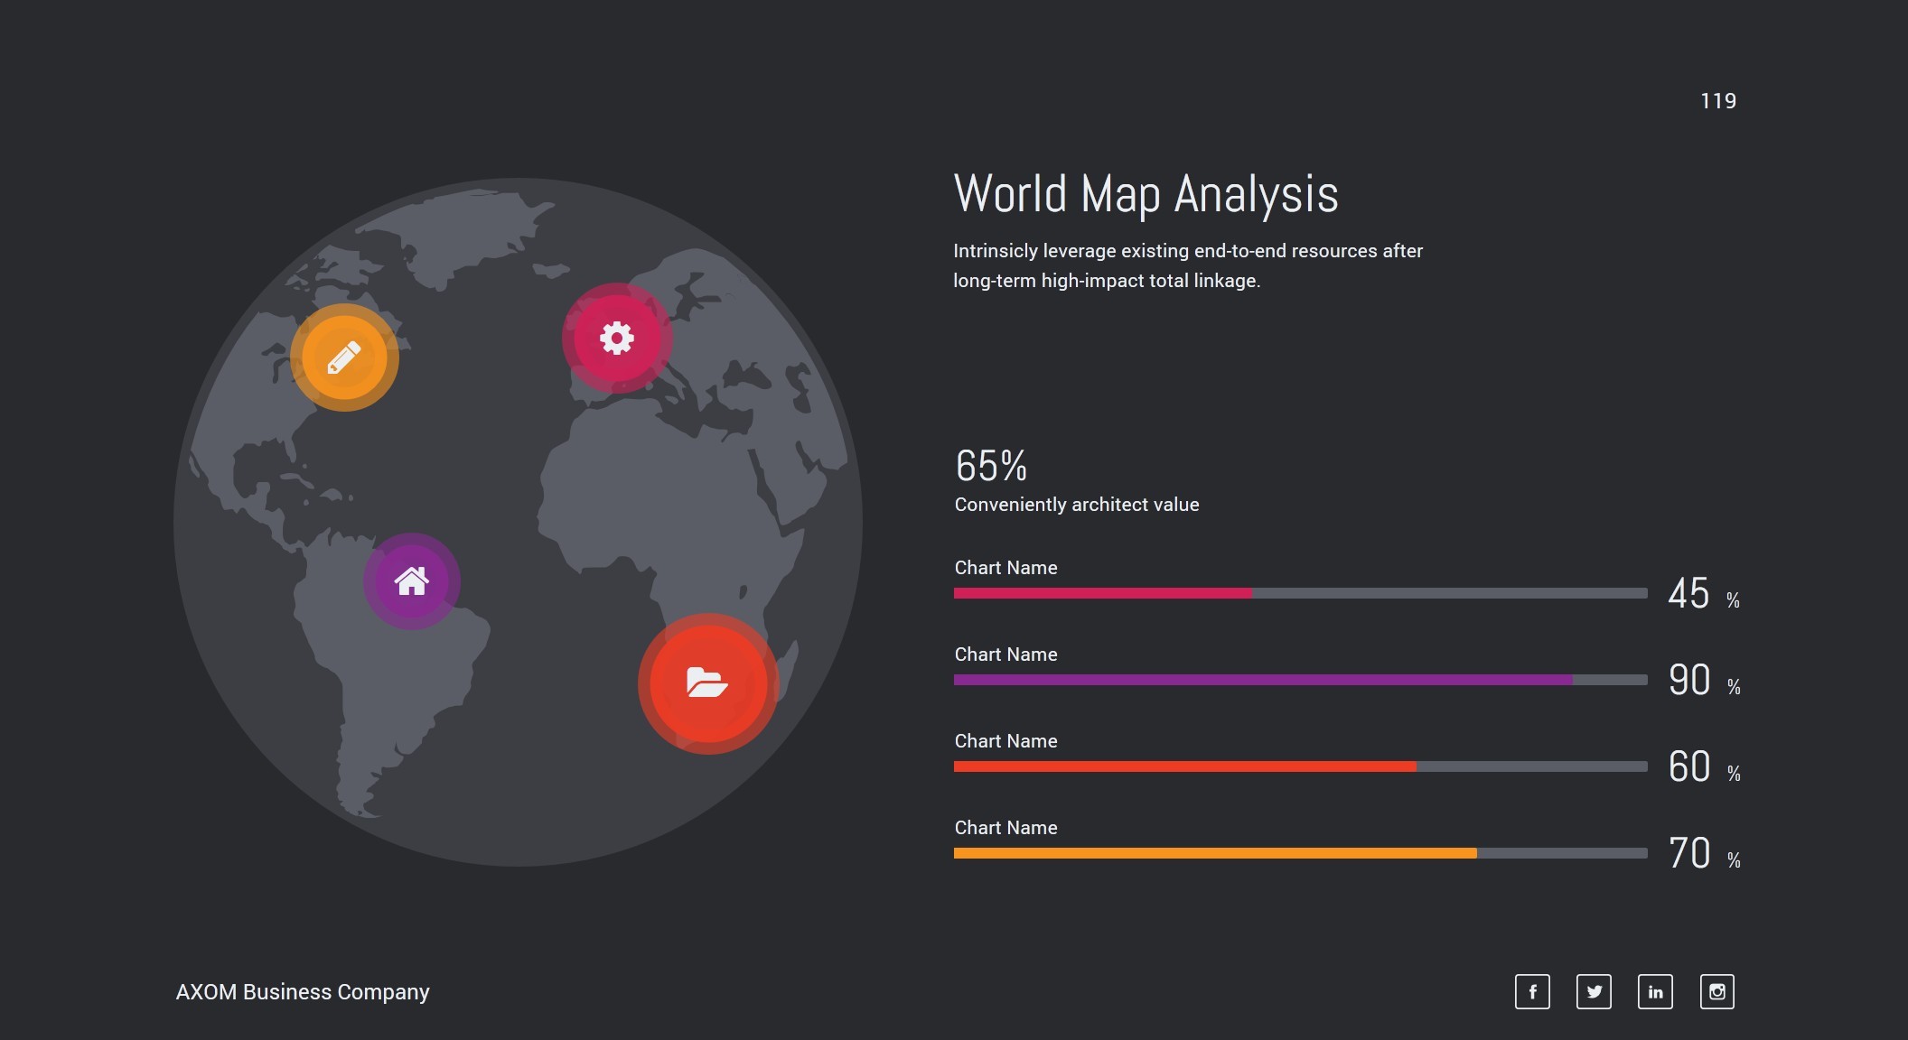Click the Conveniently architect value caption
The image size is (1908, 1040).
(1077, 505)
